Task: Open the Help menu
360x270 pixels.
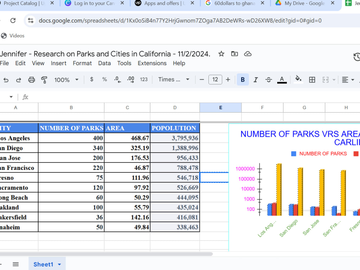Action: (x=179, y=63)
